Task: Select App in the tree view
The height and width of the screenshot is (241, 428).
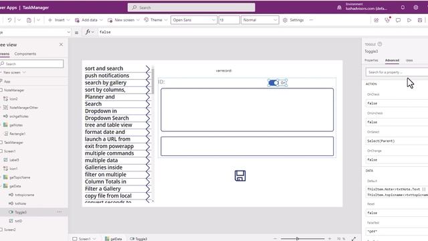Action: 7,82
